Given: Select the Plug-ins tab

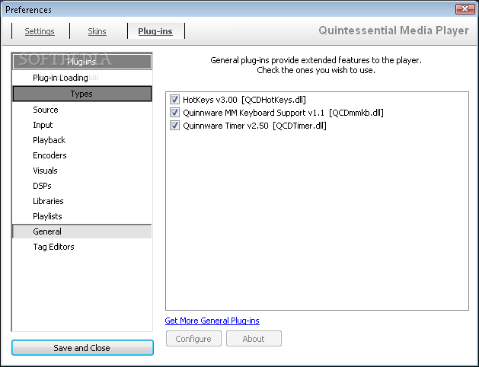Looking at the screenshot, I should pos(155,31).
